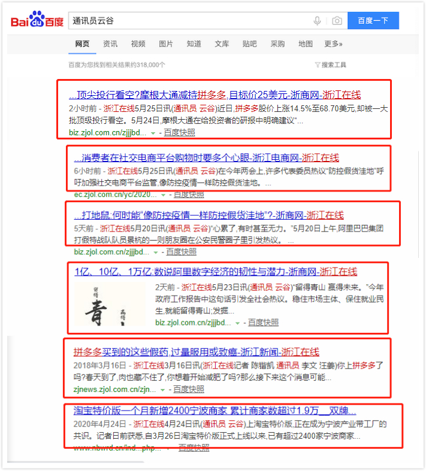Open camera image search icon
This screenshot has height=471, width=426.
click(x=337, y=21)
